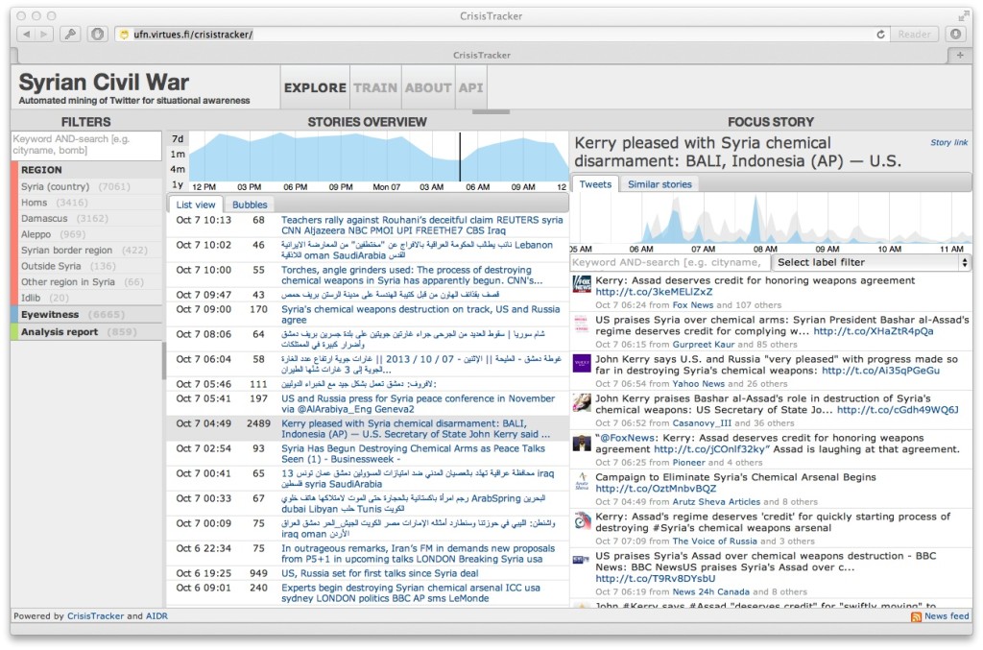The width and height of the screenshot is (983, 650).
Task: Click the Reader button in address bar
Action: click(x=914, y=35)
